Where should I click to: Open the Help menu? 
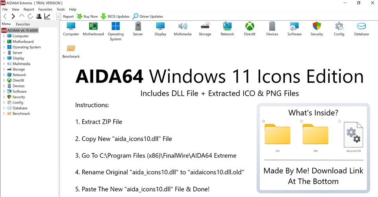(x=72, y=9)
